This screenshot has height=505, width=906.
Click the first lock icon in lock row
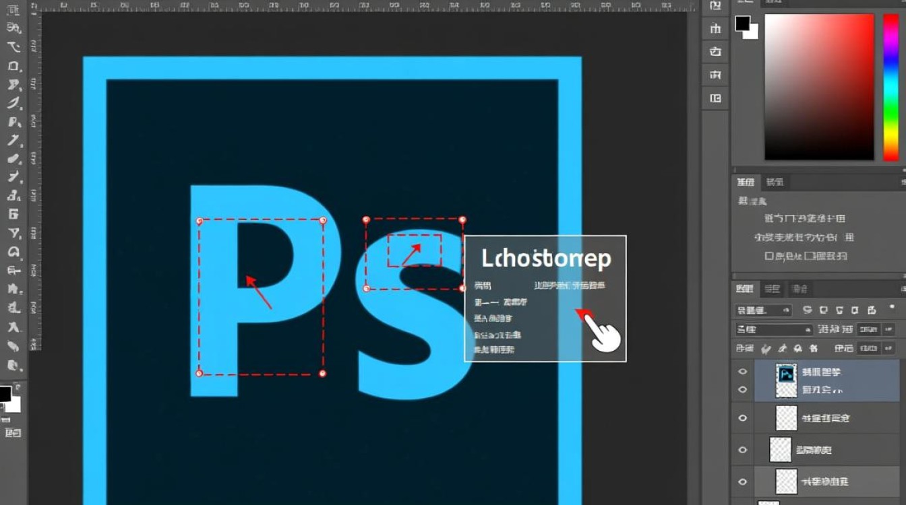click(x=766, y=349)
